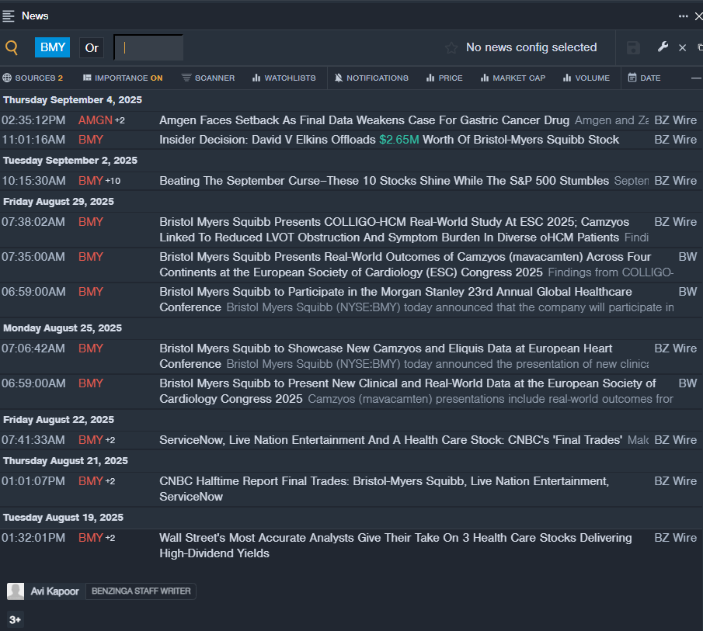
Task: Open the Volume filter
Action: [586, 78]
